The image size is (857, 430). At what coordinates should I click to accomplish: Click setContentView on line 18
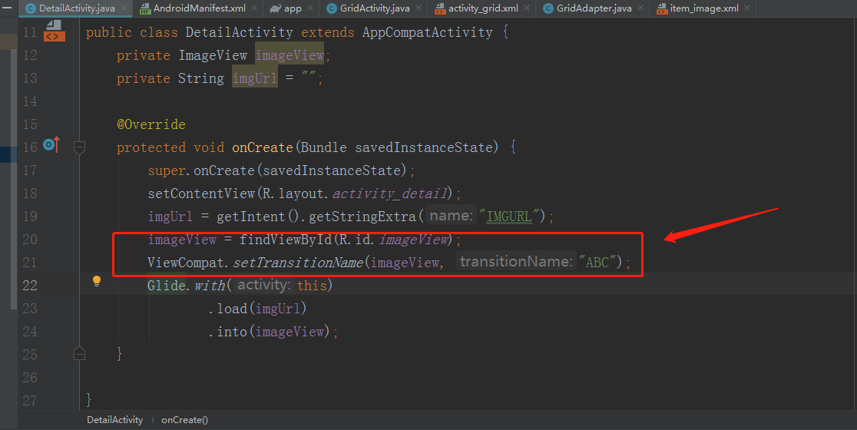pyautogui.click(x=201, y=193)
